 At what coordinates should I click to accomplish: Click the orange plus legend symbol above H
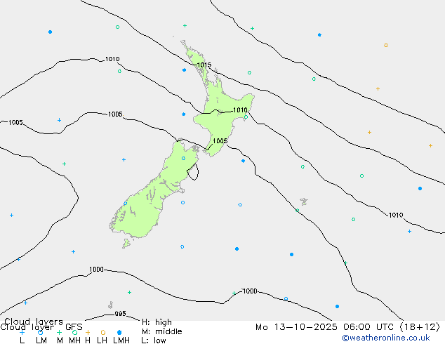[x=88, y=332]
